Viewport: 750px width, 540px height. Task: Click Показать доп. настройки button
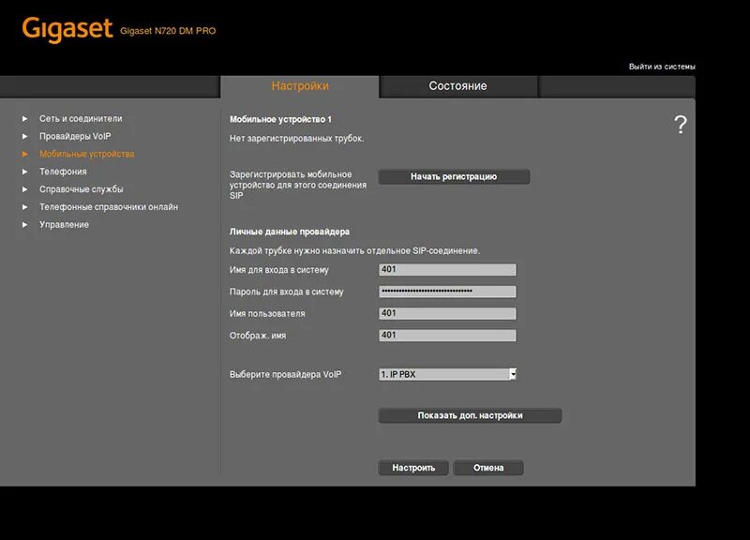[x=470, y=415]
